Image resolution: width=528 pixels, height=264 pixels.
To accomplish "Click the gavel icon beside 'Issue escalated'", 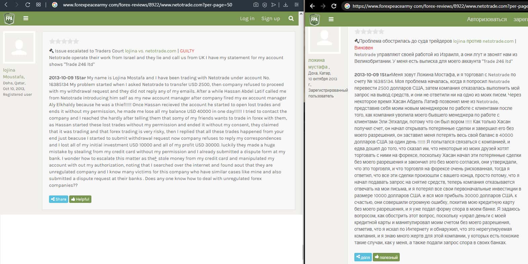I will 51,51.
